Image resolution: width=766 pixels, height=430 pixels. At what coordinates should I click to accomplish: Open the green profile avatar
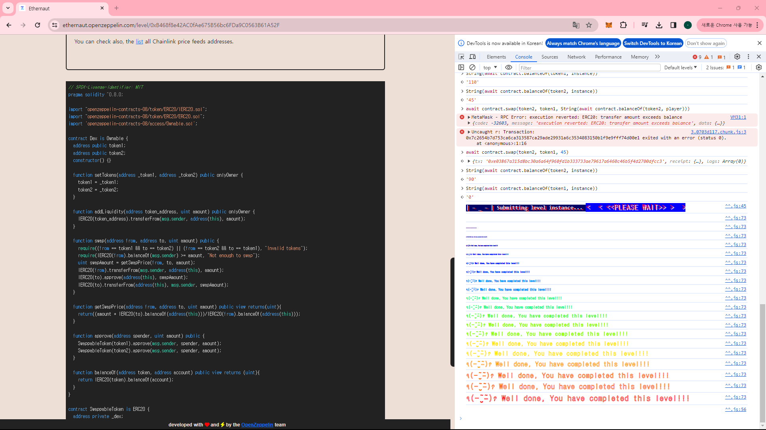click(688, 25)
